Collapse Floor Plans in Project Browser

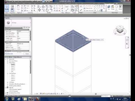point(8,63)
